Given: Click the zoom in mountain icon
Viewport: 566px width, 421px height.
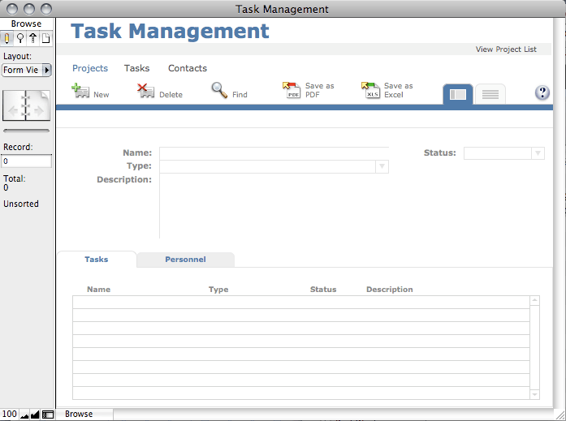Looking at the screenshot, I should 35,415.
